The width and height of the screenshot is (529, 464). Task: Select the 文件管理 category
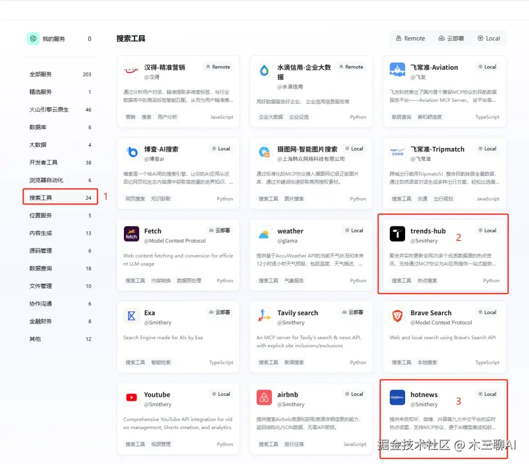coord(60,286)
